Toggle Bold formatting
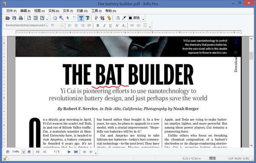This screenshot has height=163, width=256. point(98,26)
